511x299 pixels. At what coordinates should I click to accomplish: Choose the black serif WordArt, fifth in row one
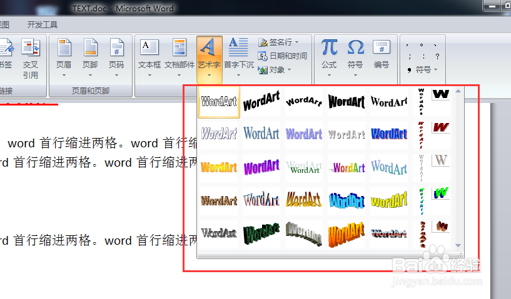click(389, 102)
